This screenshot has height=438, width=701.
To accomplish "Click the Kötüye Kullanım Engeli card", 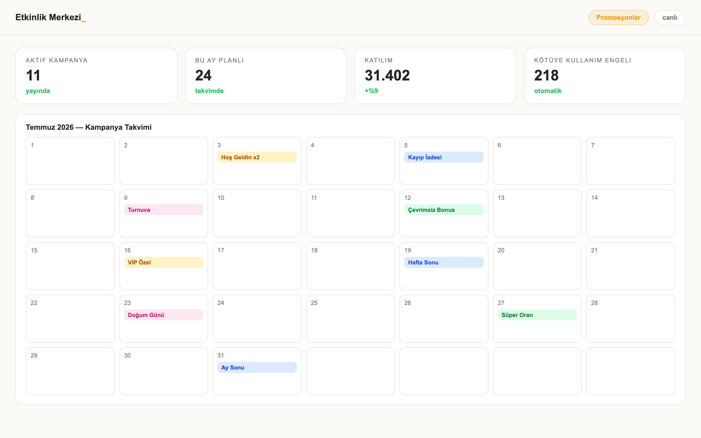I will (605, 76).
